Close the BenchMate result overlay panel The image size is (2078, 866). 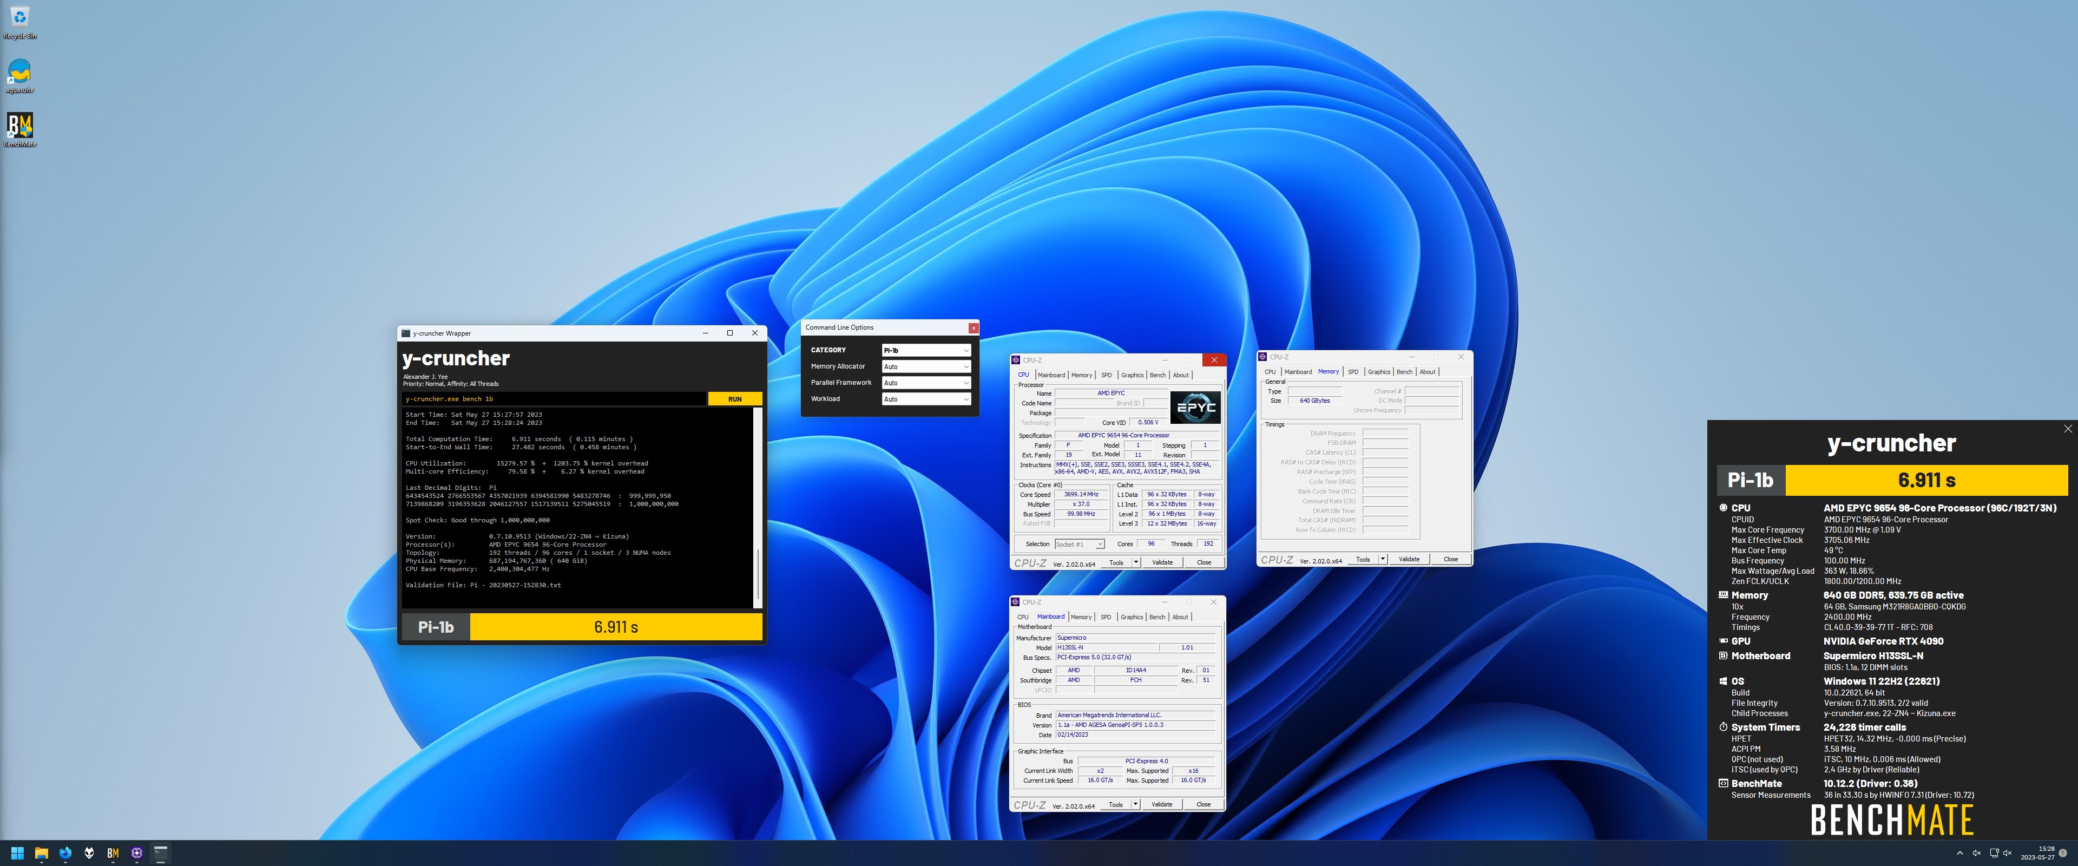[2068, 429]
